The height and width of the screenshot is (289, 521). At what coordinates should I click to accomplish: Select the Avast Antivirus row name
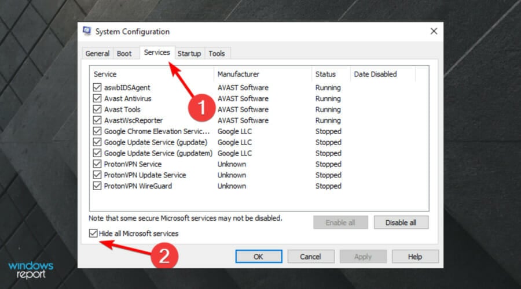[127, 98]
